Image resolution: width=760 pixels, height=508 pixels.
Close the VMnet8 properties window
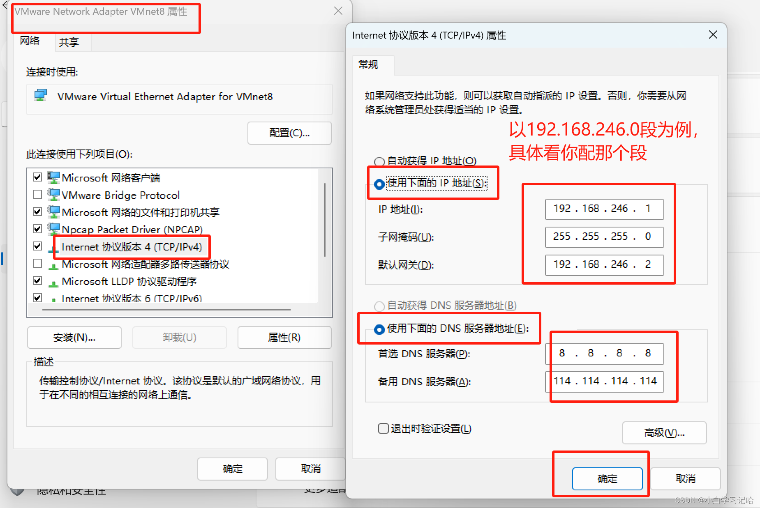(338, 11)
